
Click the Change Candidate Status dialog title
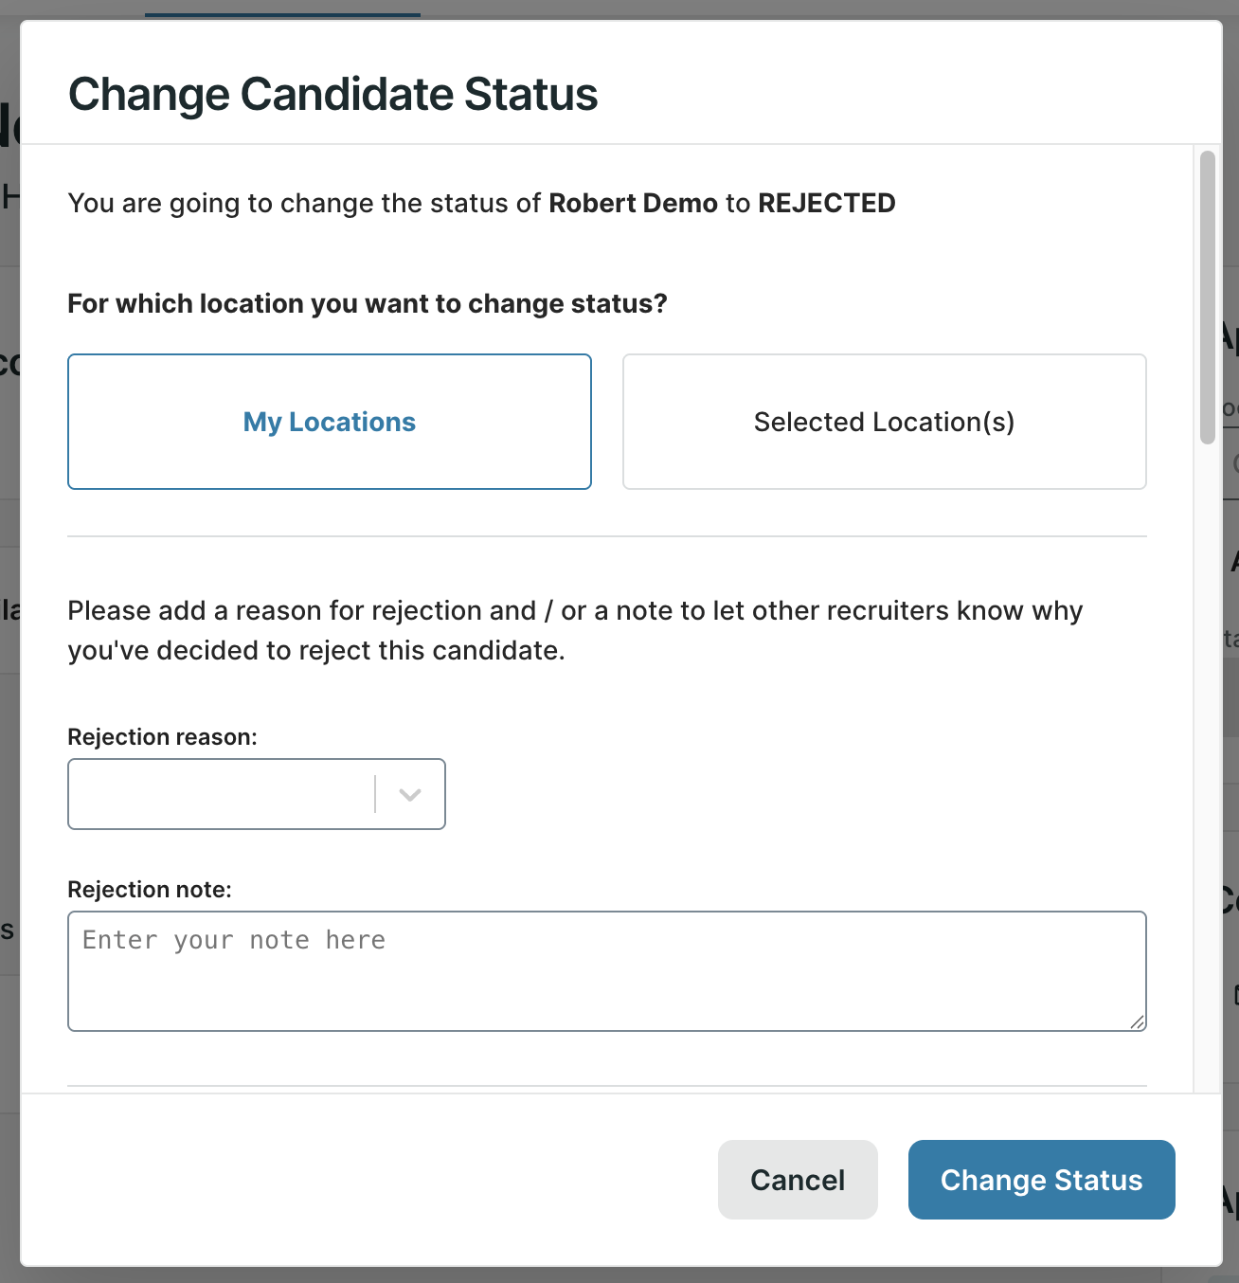pos(332,95)
